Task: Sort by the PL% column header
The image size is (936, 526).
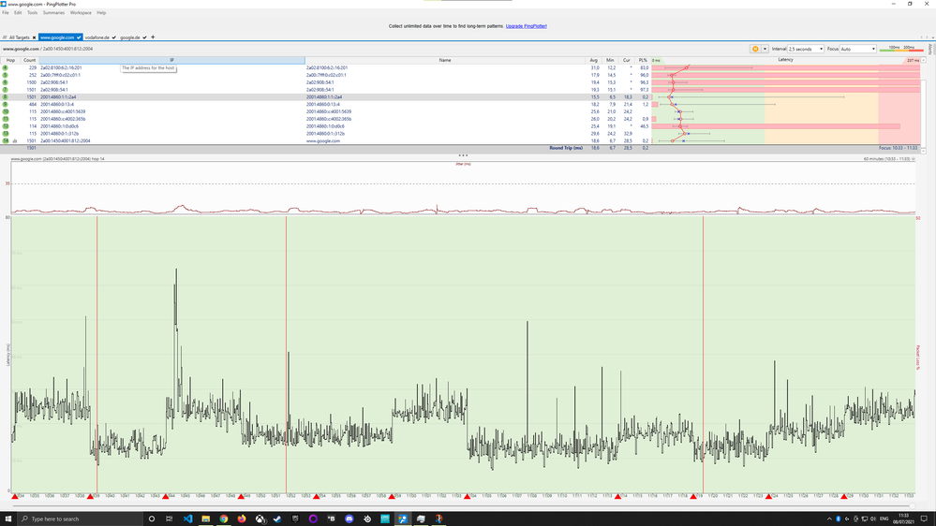Action: pos(643,60)
